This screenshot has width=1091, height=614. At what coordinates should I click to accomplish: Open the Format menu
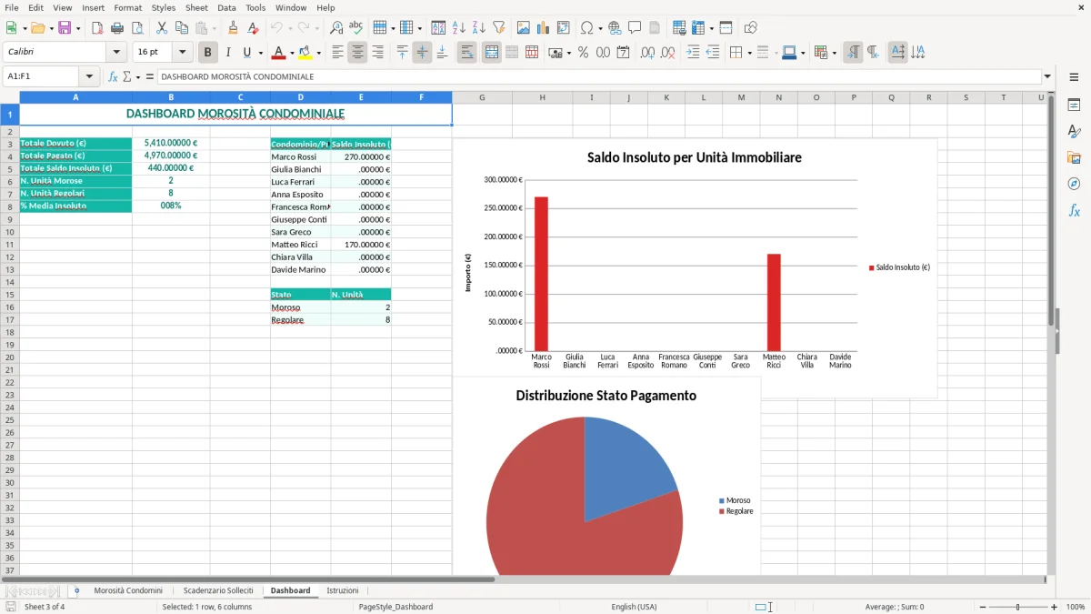point(127,7)
